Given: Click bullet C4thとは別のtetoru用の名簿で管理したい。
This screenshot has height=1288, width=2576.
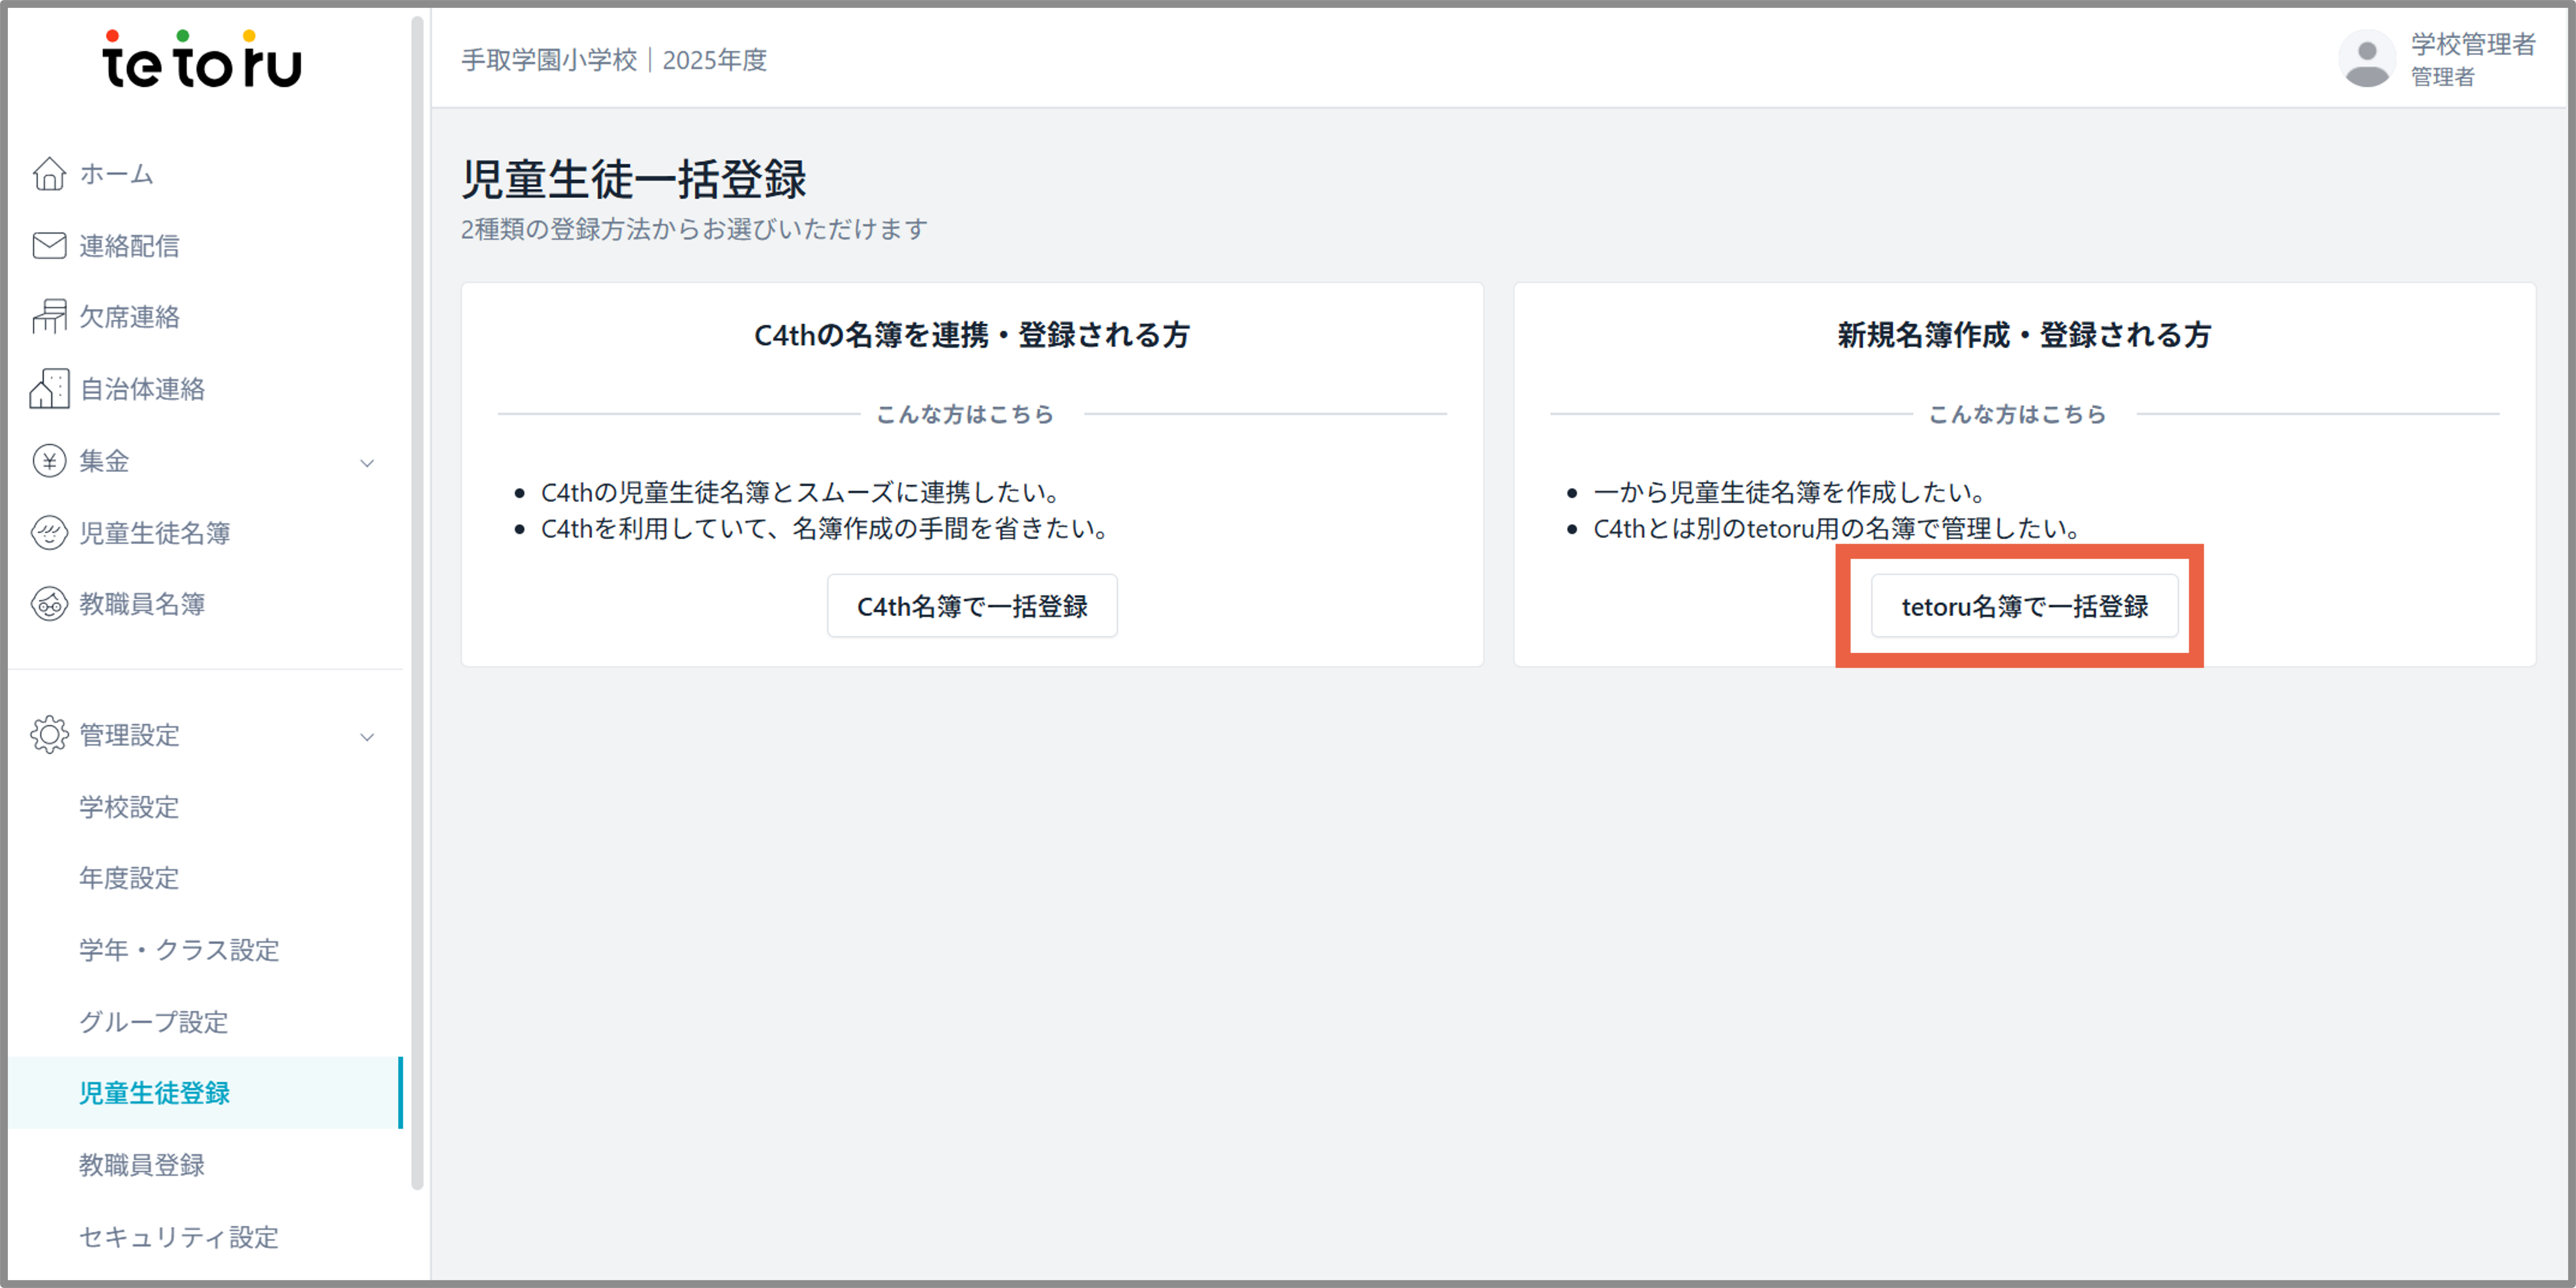Looking at the screenshot, I should click(x=1839, y=528).
